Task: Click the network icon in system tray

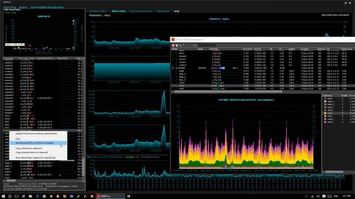Action: [312, 196]
